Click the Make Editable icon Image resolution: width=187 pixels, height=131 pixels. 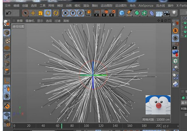7,23
